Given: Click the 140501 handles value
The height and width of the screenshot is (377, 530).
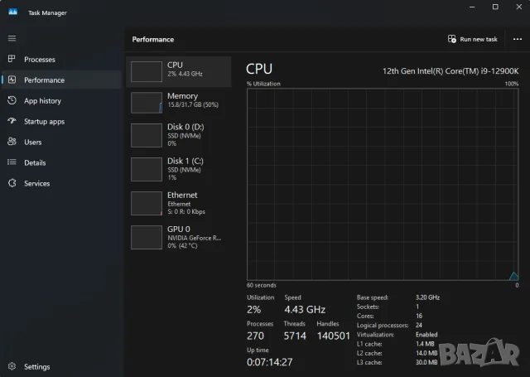Looking at the screenshot, I should 333,336.
